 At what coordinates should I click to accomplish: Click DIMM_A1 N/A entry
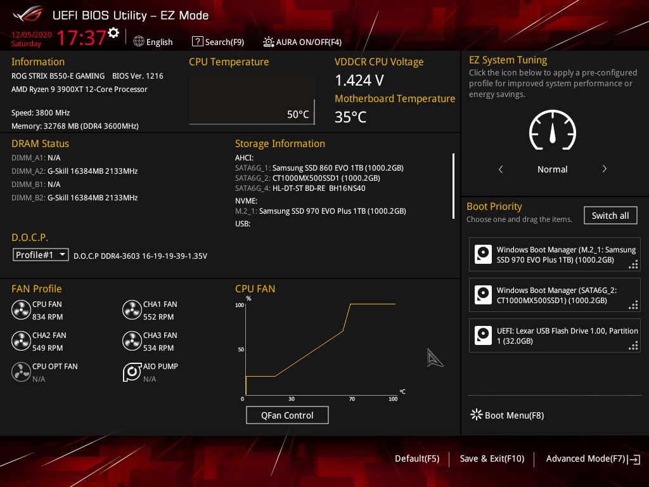pos(36,158)
